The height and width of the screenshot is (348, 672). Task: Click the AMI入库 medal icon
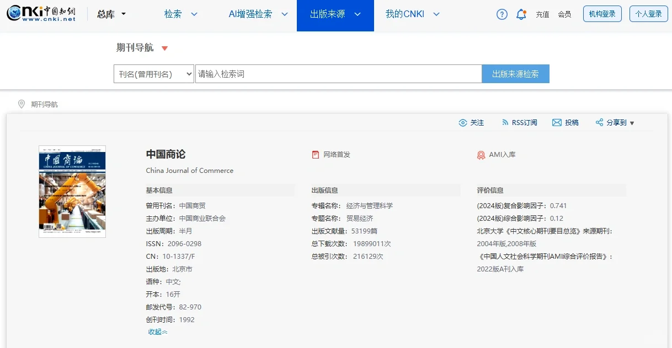pos(481,155)
